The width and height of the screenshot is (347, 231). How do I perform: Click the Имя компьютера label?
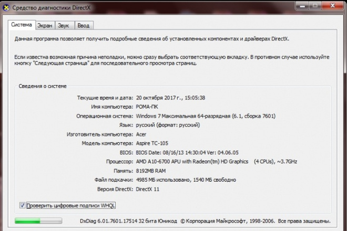112,107
